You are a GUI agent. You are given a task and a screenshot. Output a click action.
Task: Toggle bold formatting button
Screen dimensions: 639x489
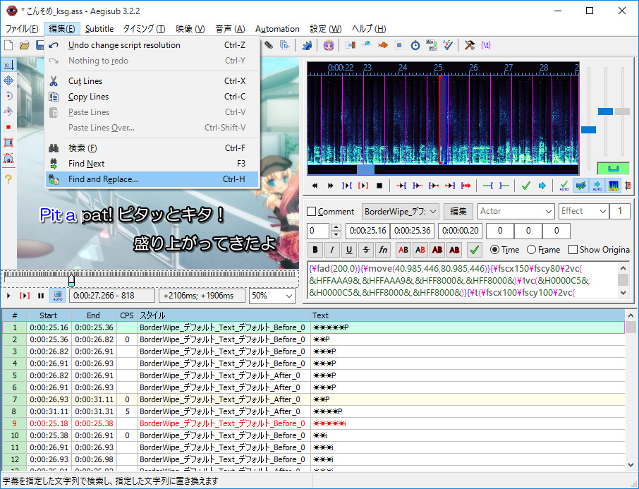[x=315, y=250]
